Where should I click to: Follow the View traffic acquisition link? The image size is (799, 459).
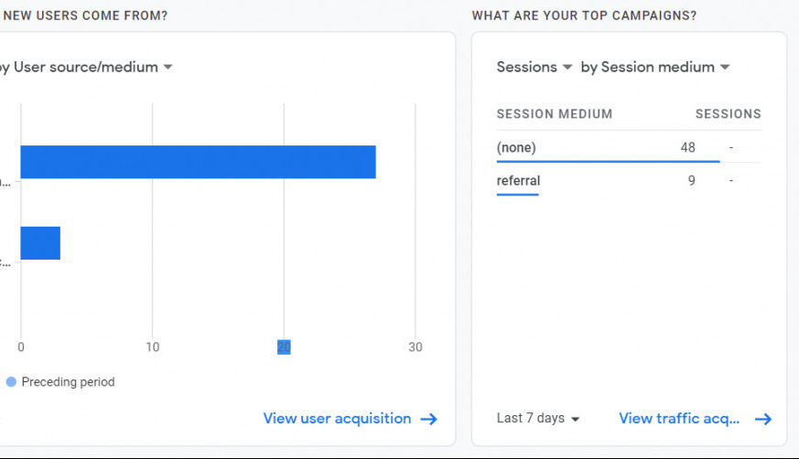click(679, 419)
